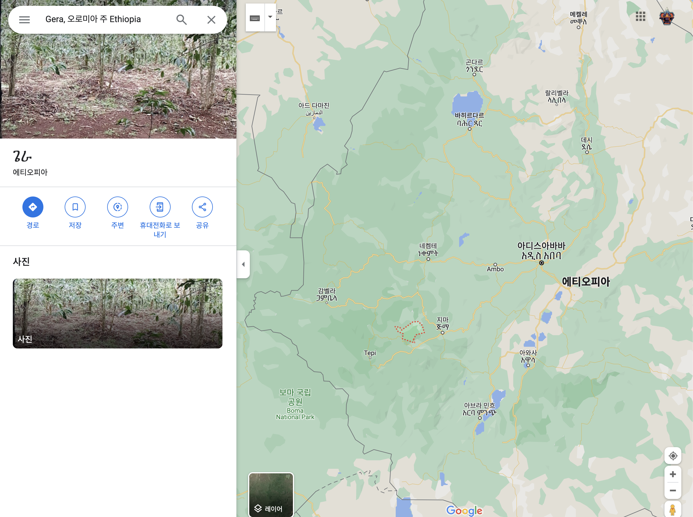Open the hamburger main menu
The height and width of the screenshot is (517, 693).
pos(24,20)
